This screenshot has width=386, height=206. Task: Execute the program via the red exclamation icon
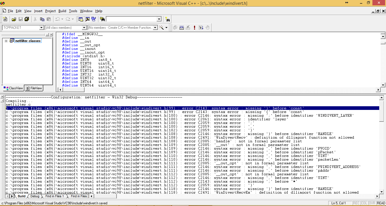(194, 27)
